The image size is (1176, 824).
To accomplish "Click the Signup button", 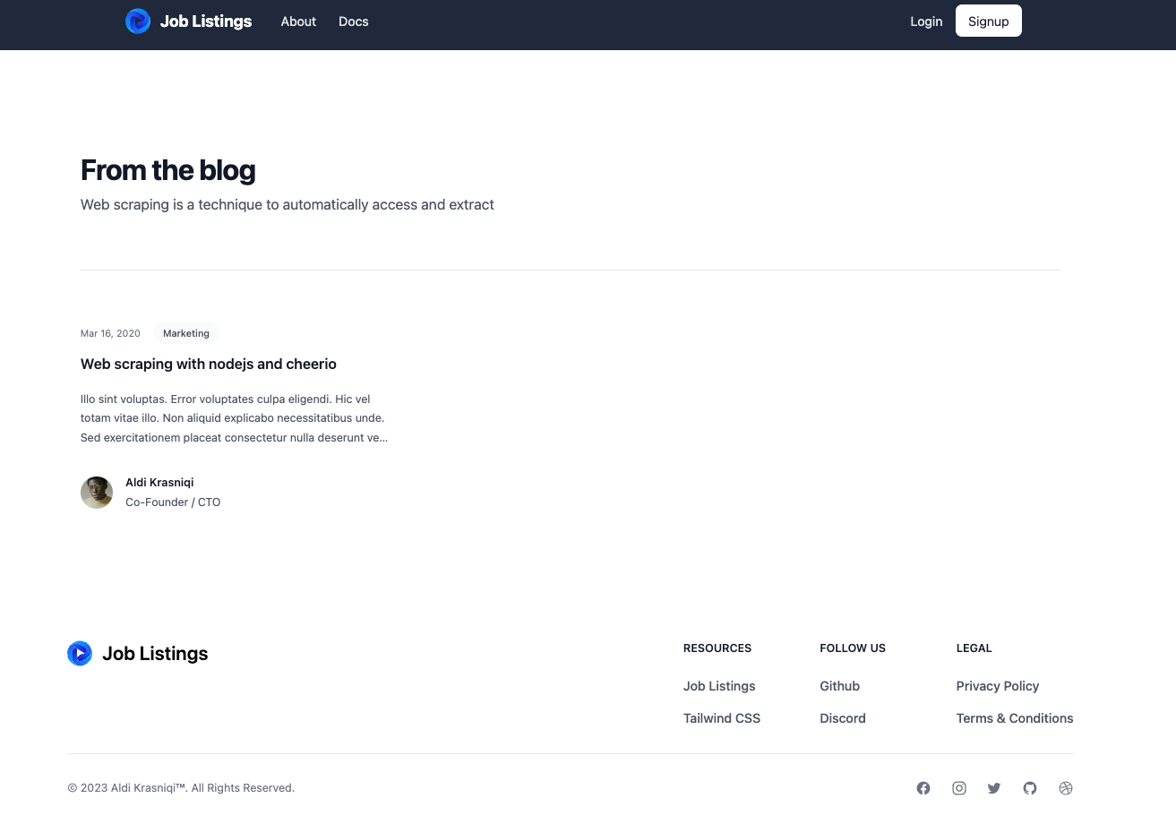I will pyautogui.click(x=988, y=21).
